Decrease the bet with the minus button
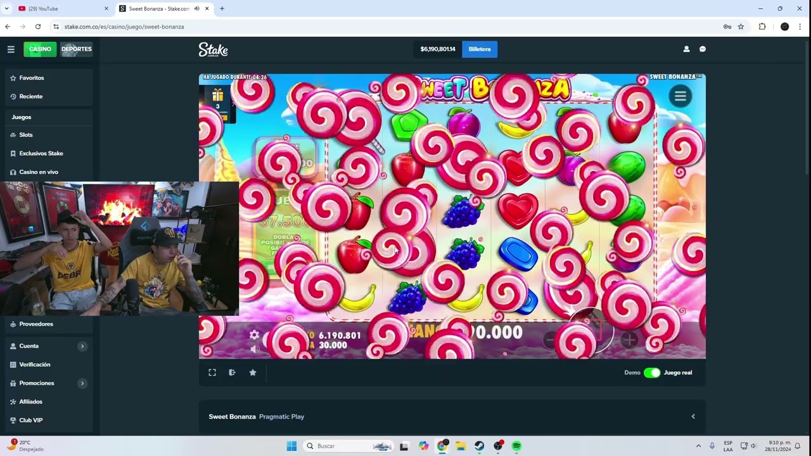Image resolution: width=811 pixels, height=456 pixels. point(551,340)
